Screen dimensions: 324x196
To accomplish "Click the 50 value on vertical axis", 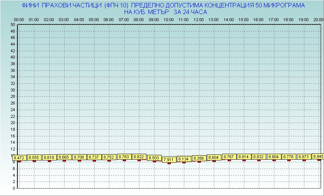I will [x=13, y=24].
